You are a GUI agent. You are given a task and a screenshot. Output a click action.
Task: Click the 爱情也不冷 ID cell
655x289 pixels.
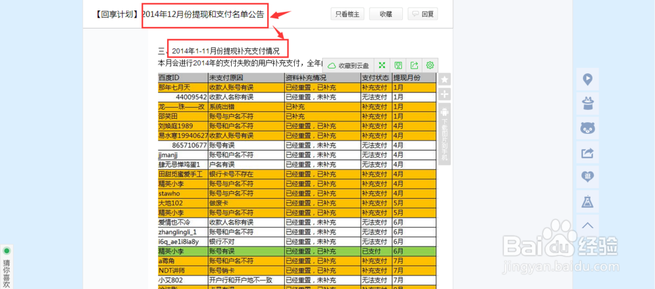(183, 222)
